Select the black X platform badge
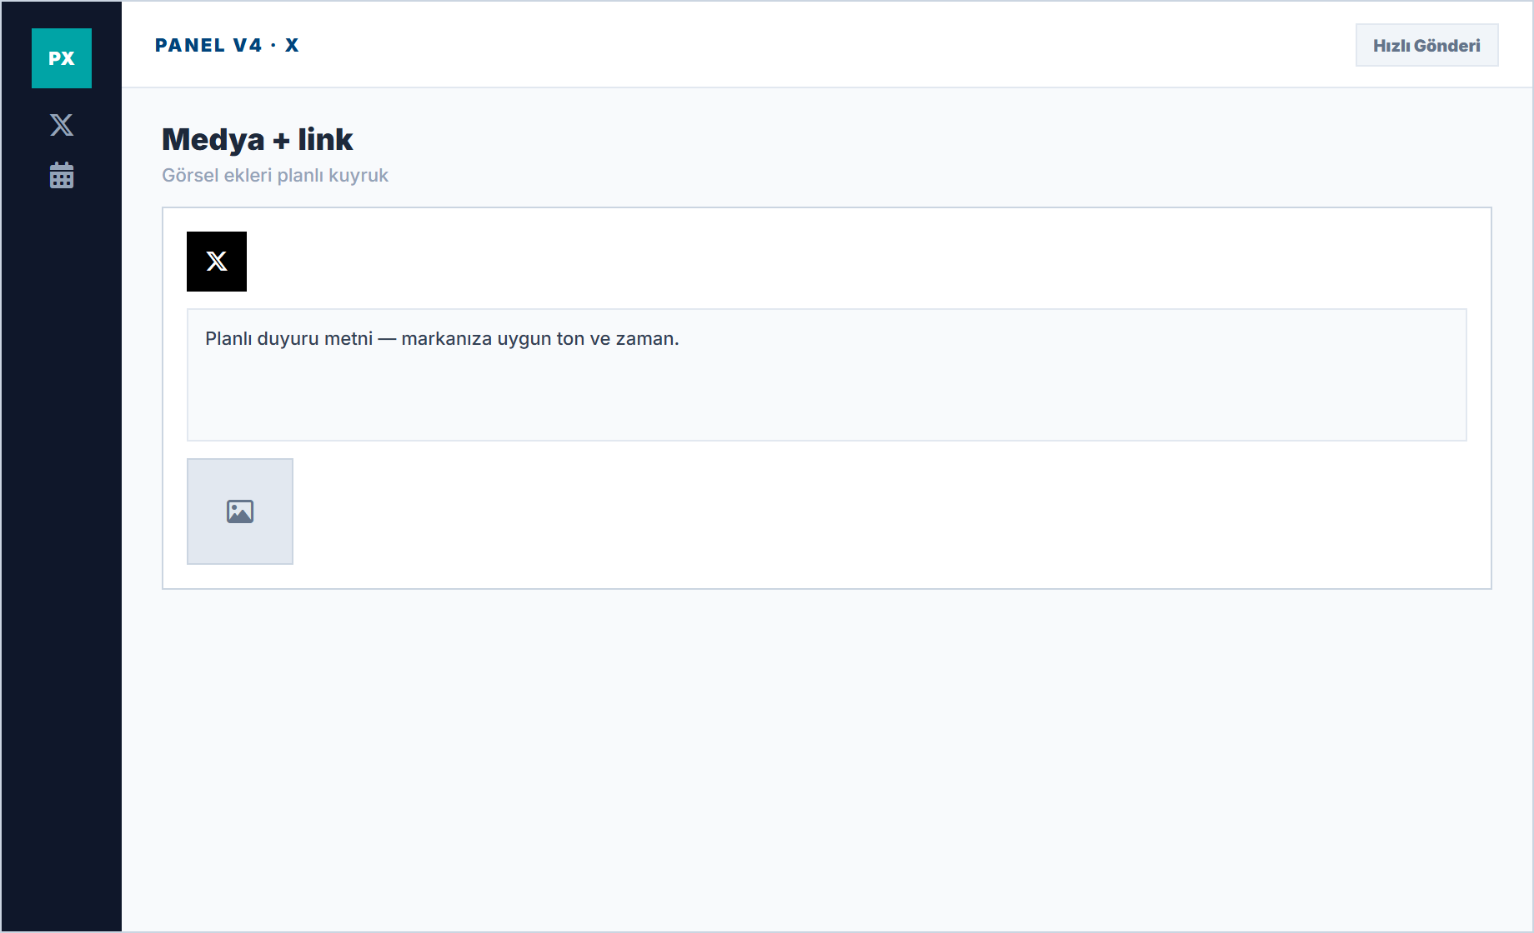This screenshot has height=933, width=1534. (217, 262)
